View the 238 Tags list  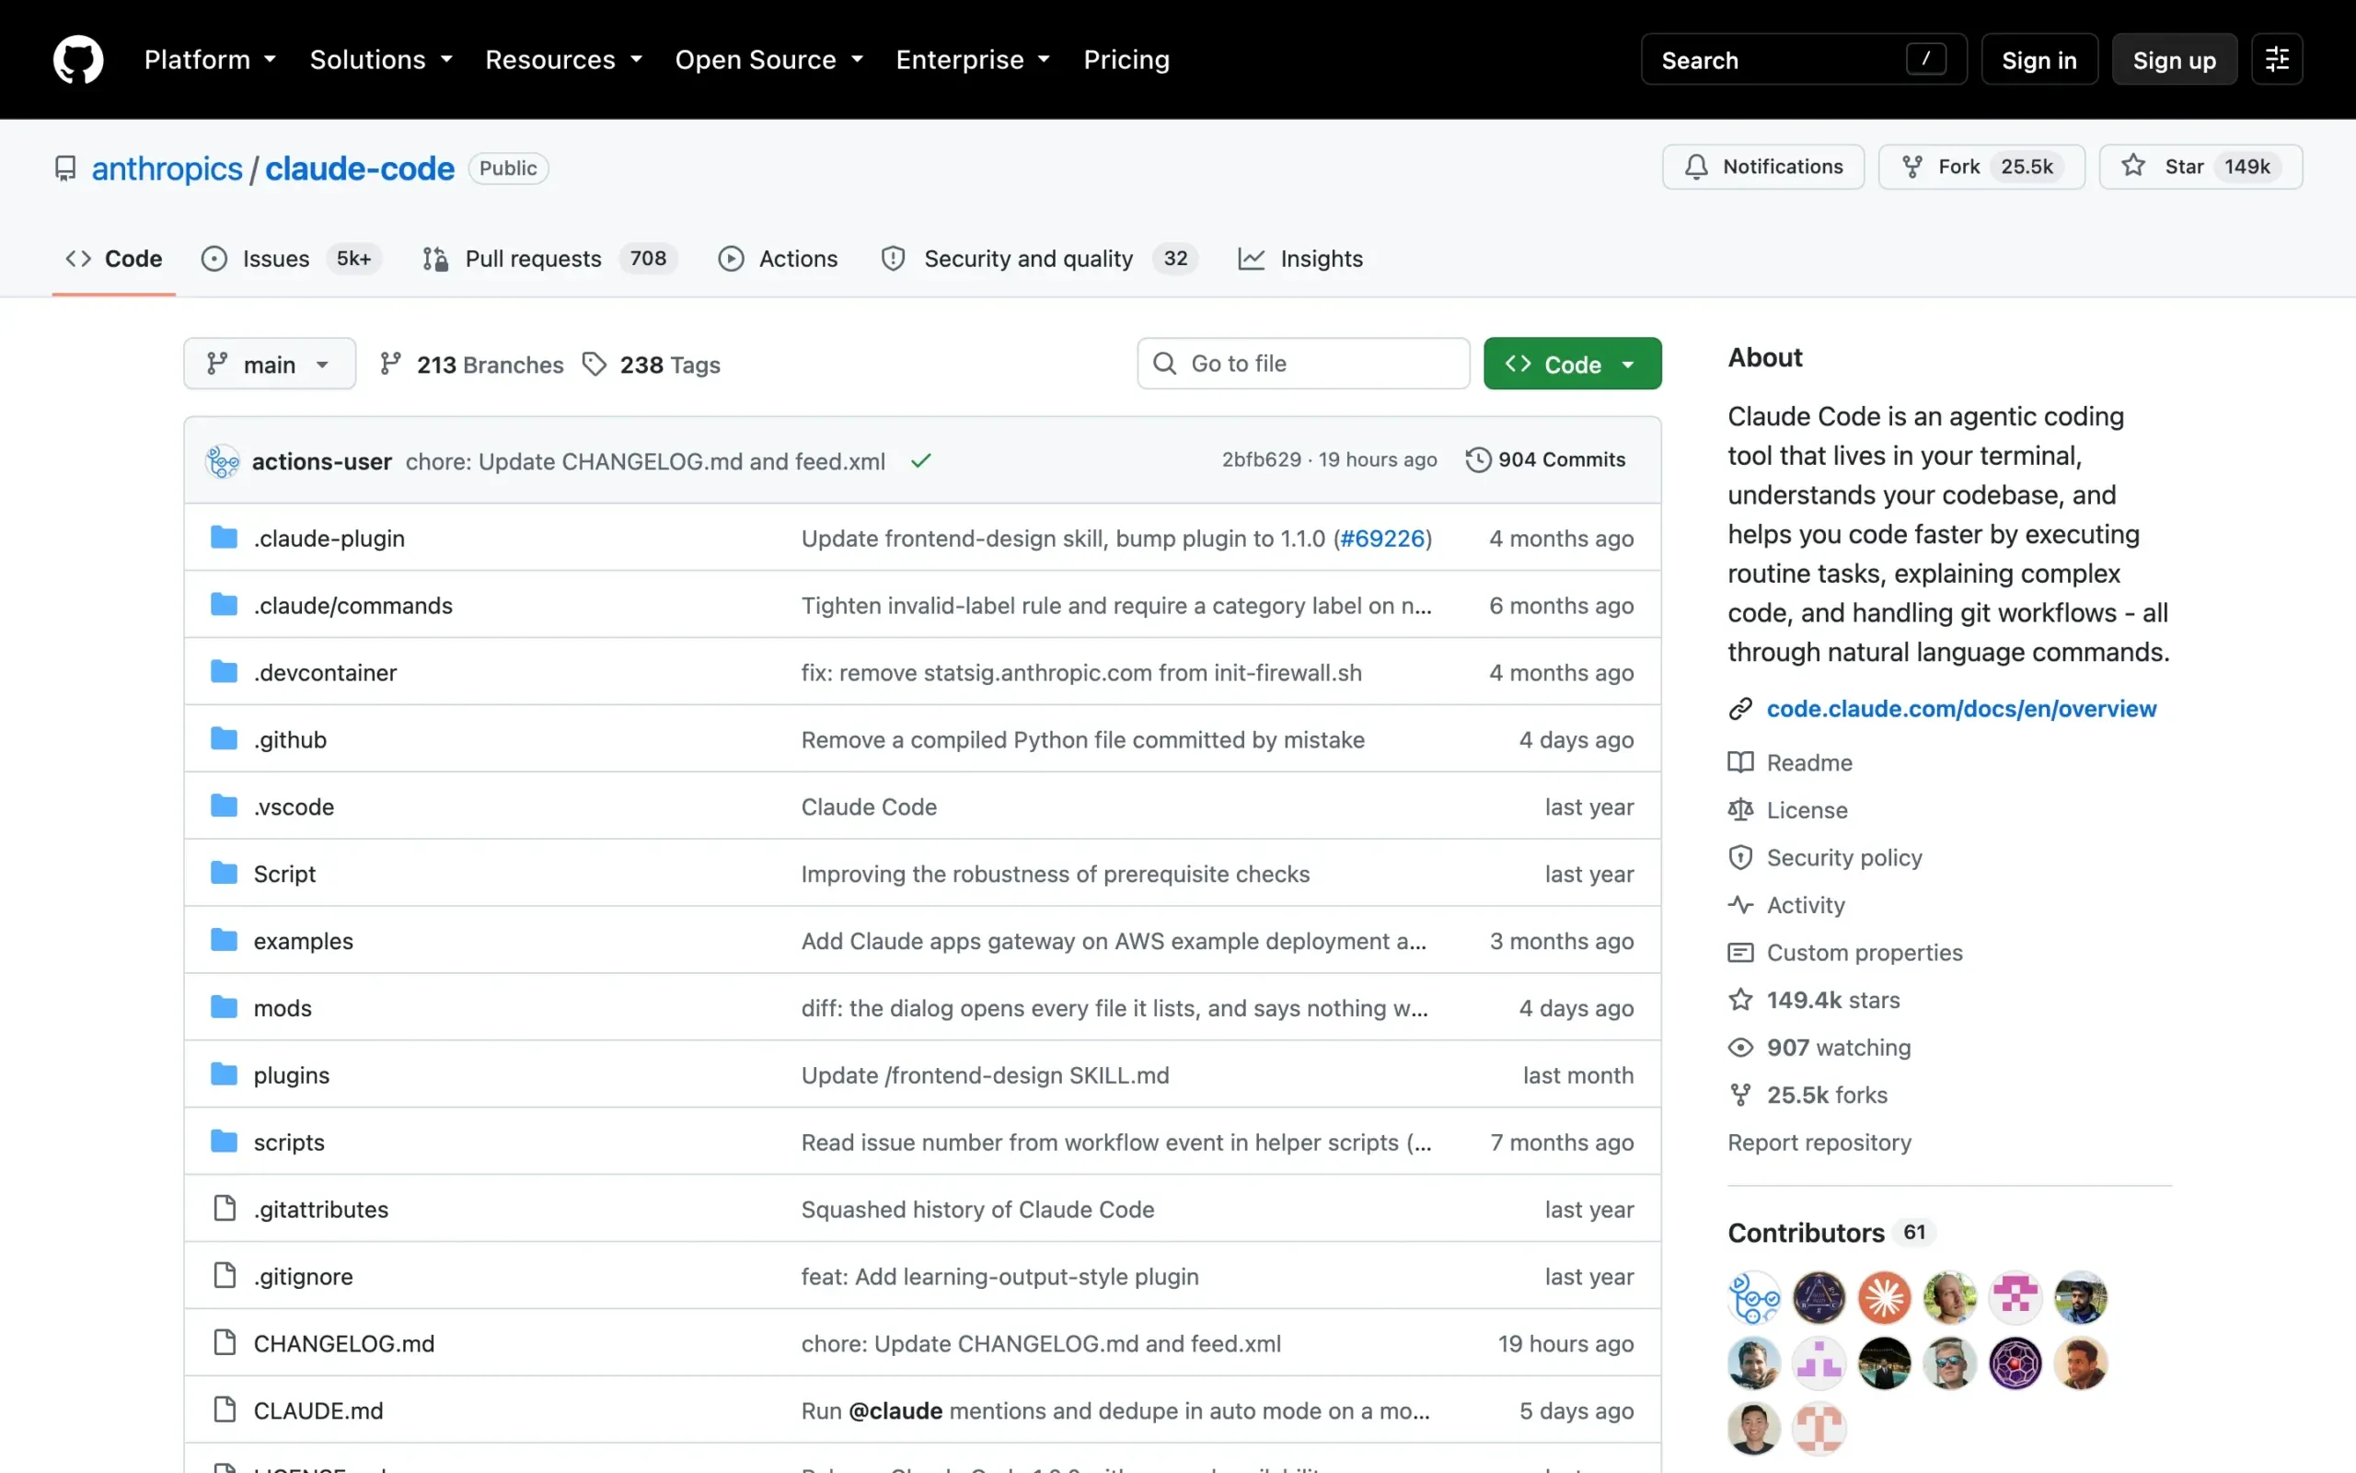click(x=652, y=365)
